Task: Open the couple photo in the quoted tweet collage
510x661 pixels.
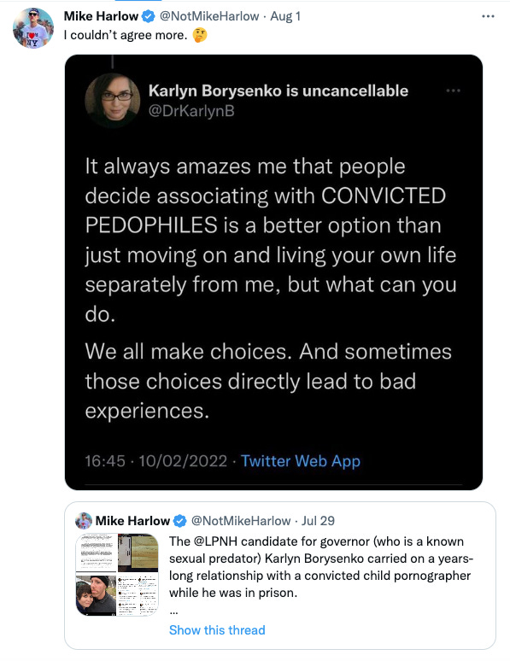Action: click(97, 595)
